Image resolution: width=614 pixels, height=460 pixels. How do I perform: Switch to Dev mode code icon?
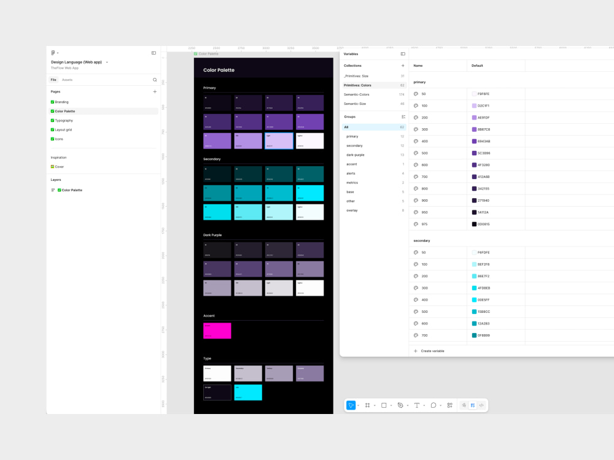[x=481, y=405]
